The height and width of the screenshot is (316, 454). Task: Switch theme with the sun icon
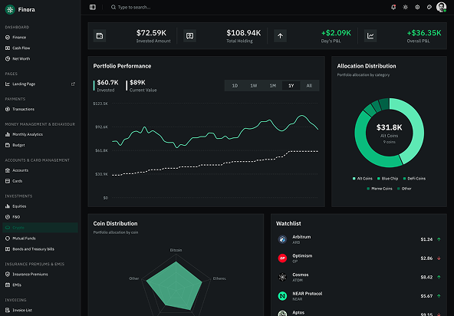[406, 7]
